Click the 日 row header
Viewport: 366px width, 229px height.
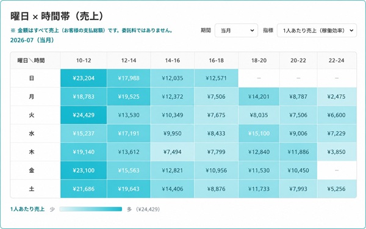click(x=35, y=78)
